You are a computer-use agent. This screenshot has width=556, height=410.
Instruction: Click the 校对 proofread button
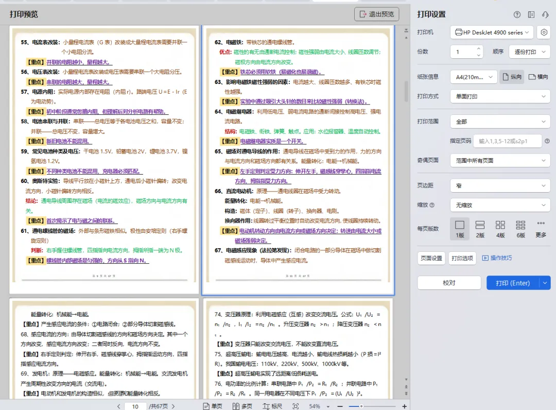pos(448,282)
